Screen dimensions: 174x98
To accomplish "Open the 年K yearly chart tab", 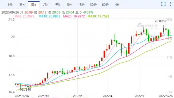I will (58, 5).
